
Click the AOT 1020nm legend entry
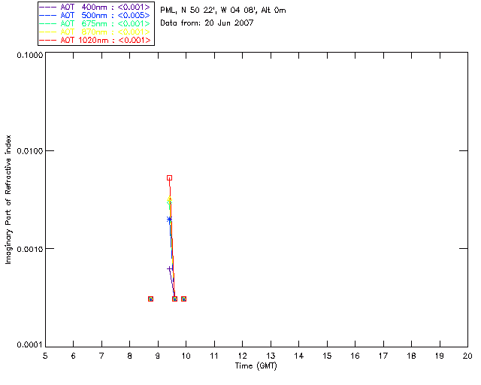point(95,40)
